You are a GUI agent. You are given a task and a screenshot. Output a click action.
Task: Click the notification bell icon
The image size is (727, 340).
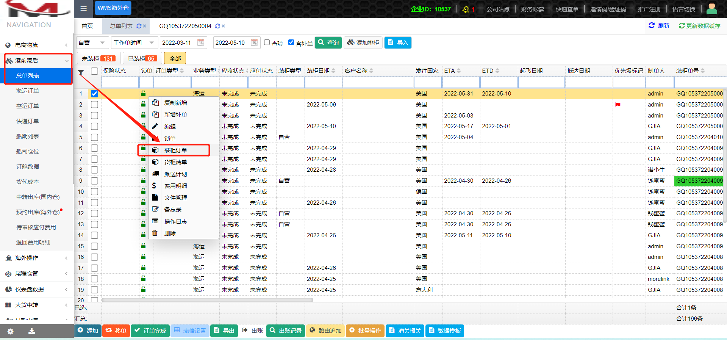pyautogui.click(x=466, y=9)
